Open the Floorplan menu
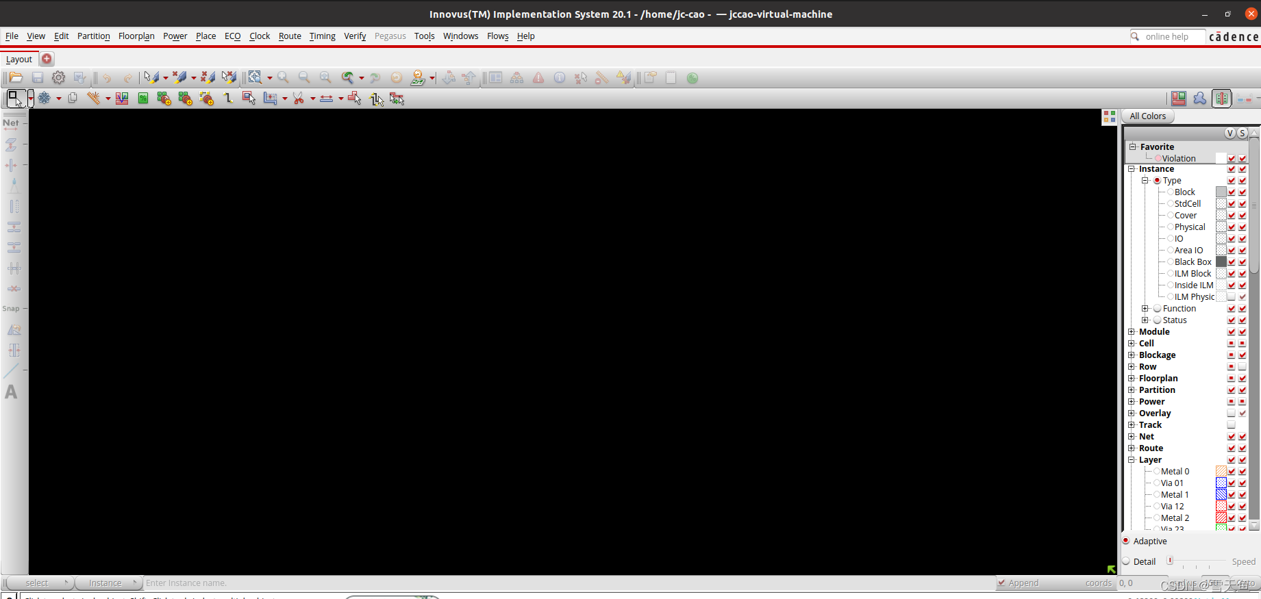This screenshot has height=599, width=1261. (x=136, y=36)
